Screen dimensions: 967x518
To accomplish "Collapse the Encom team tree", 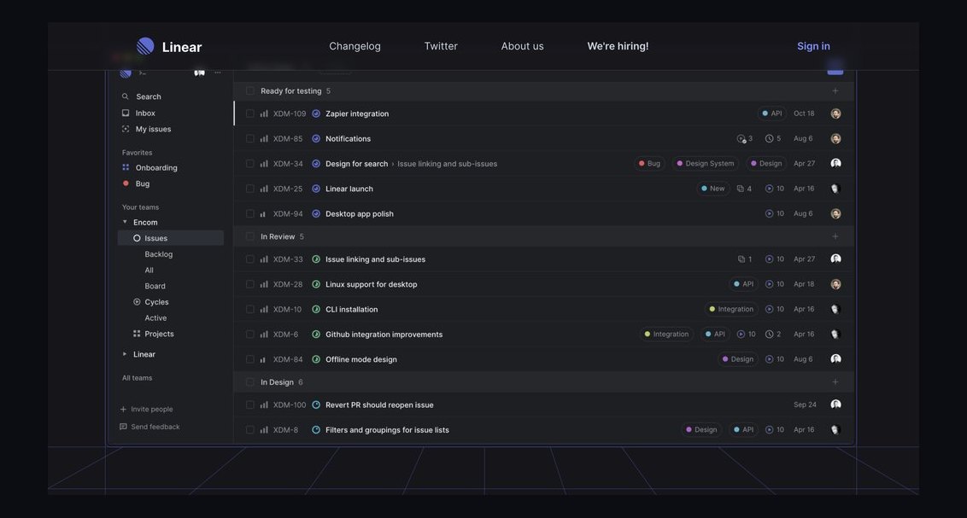I will tap(125, 222).
